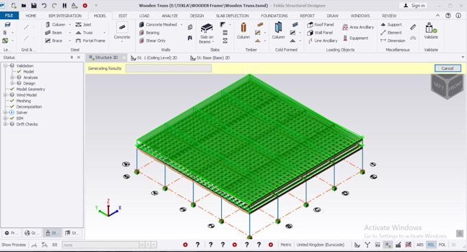This screenshot has width=467, height=252.
Task: Select the steel Column tool
Action: [56, 25]
